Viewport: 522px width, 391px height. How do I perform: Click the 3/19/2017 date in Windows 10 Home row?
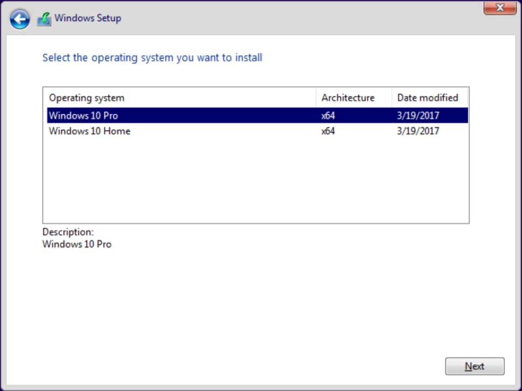point(418,131)
